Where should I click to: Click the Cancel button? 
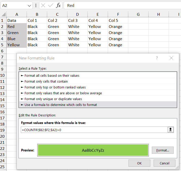tap(164, 163)
